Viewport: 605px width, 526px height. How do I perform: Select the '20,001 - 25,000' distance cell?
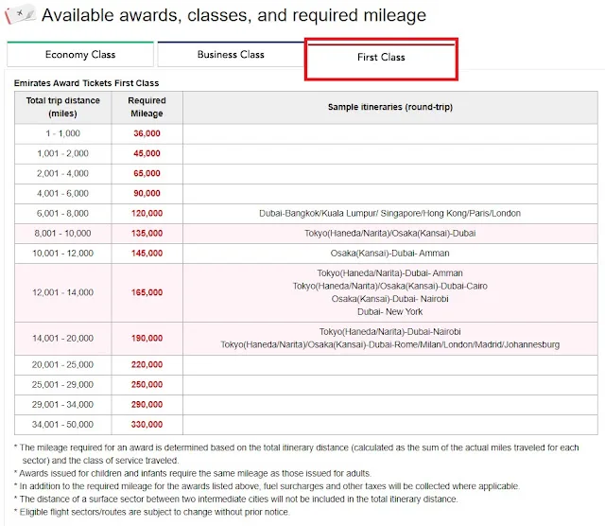[63, 365]
